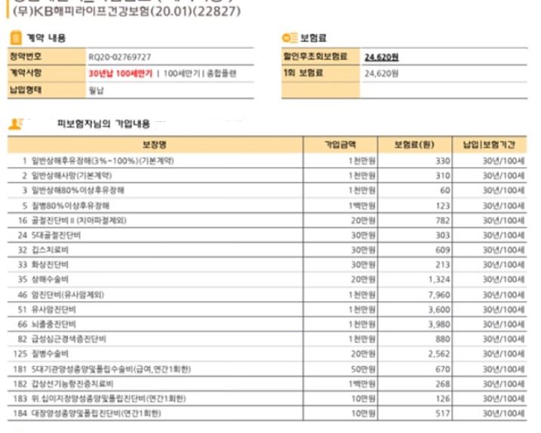Screen dimensions: 541x433
Task: Select row 골절진단비Ⅱ(치아파절제외)
Action: pyautogui.click(x=267, y=221)
